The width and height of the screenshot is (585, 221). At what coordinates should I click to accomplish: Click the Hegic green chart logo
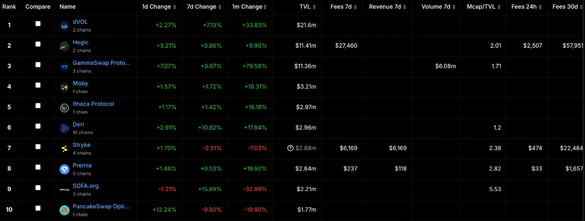(64, 46)
